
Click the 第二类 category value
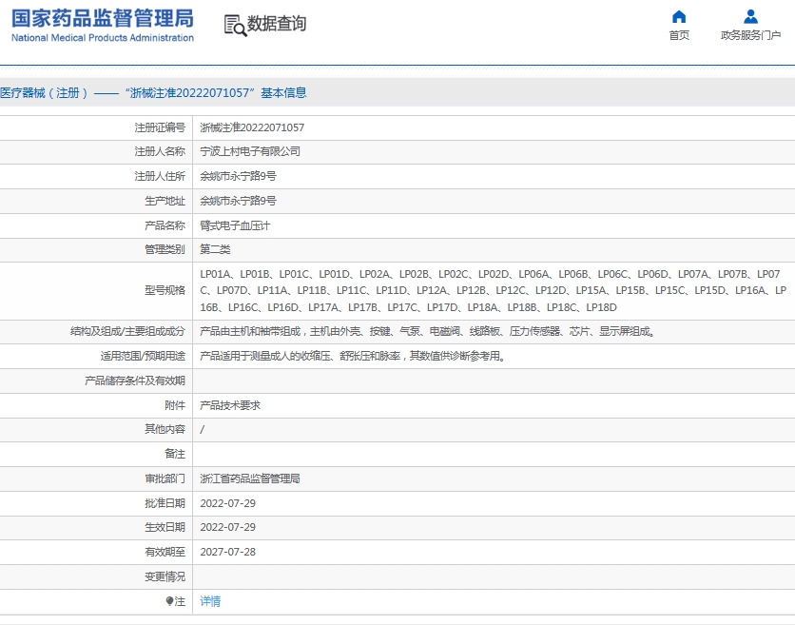coord(215,249)
